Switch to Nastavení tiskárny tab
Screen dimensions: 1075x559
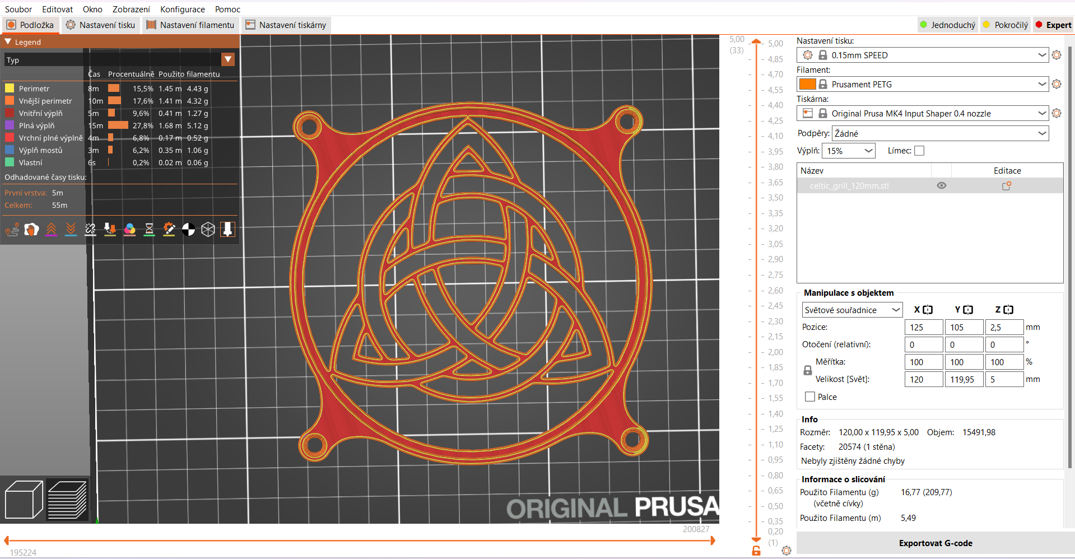(286, 25)
